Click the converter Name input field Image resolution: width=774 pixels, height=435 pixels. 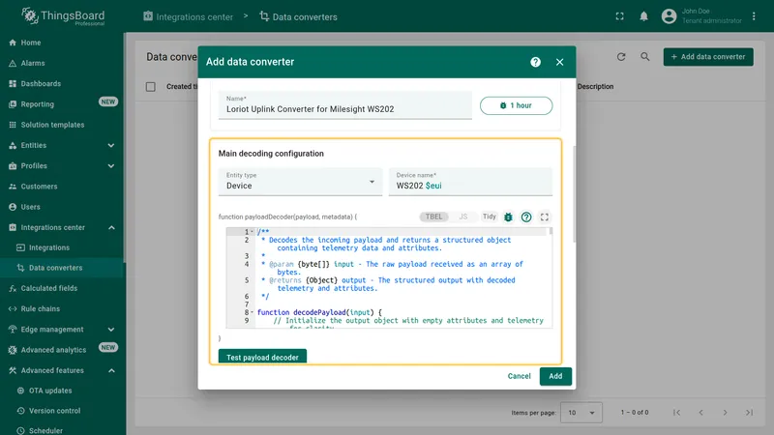[x=345, y=105]
